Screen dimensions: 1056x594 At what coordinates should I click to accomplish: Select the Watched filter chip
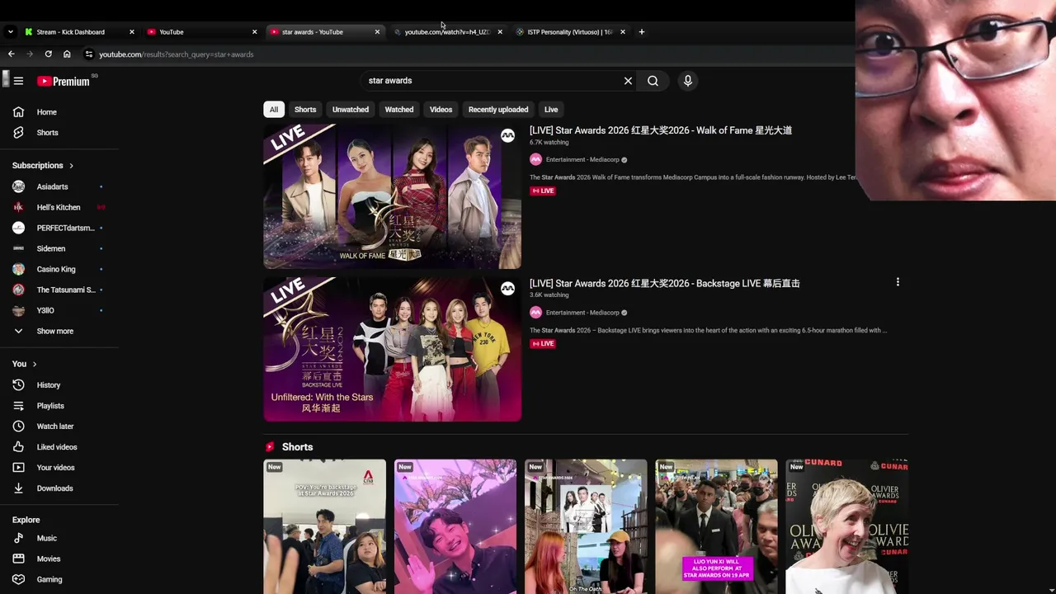coord(399,110)
